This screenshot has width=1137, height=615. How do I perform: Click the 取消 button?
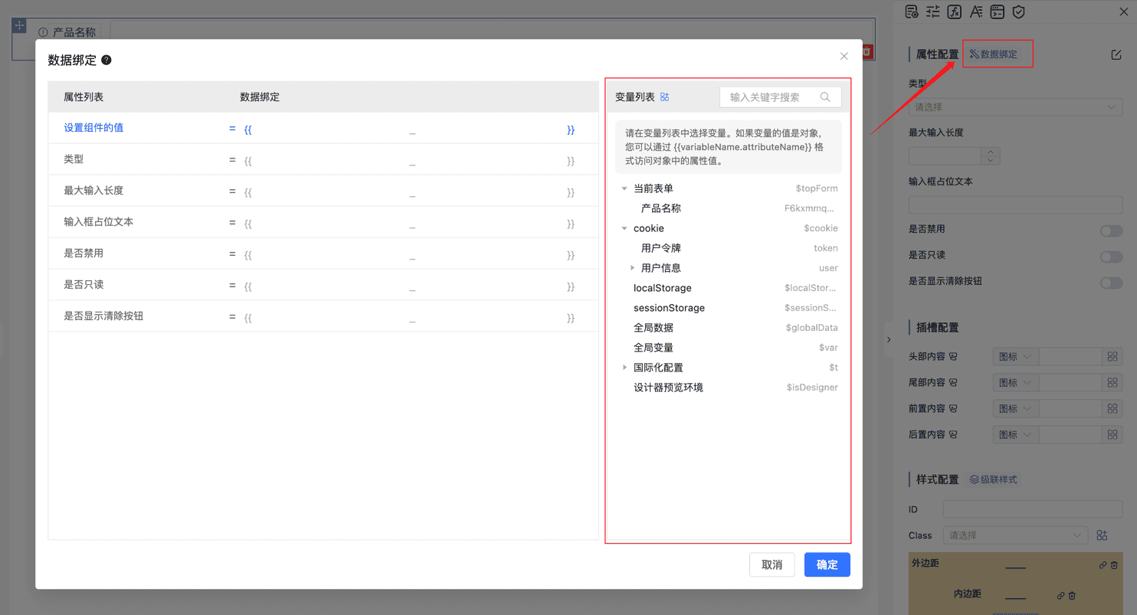[772, 564]
